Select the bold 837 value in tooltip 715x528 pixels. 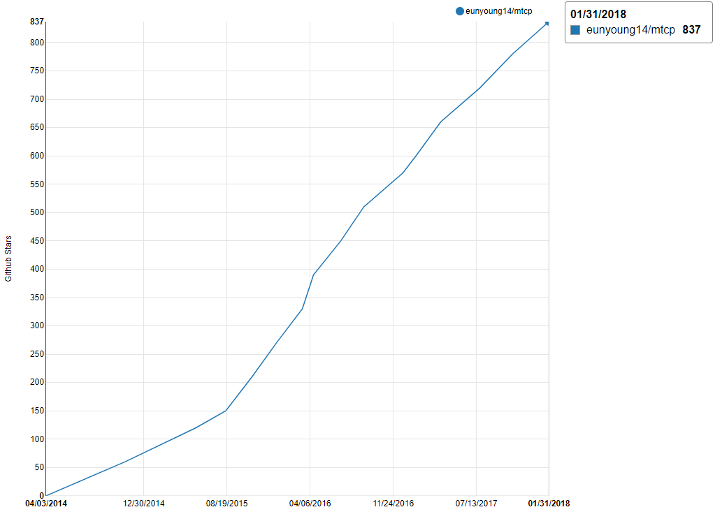point(691,30)
